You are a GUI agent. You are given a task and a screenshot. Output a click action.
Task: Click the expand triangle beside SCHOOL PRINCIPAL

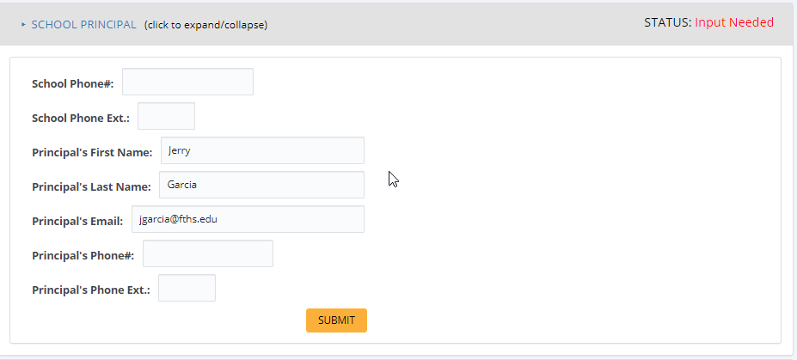pos(23,25)
